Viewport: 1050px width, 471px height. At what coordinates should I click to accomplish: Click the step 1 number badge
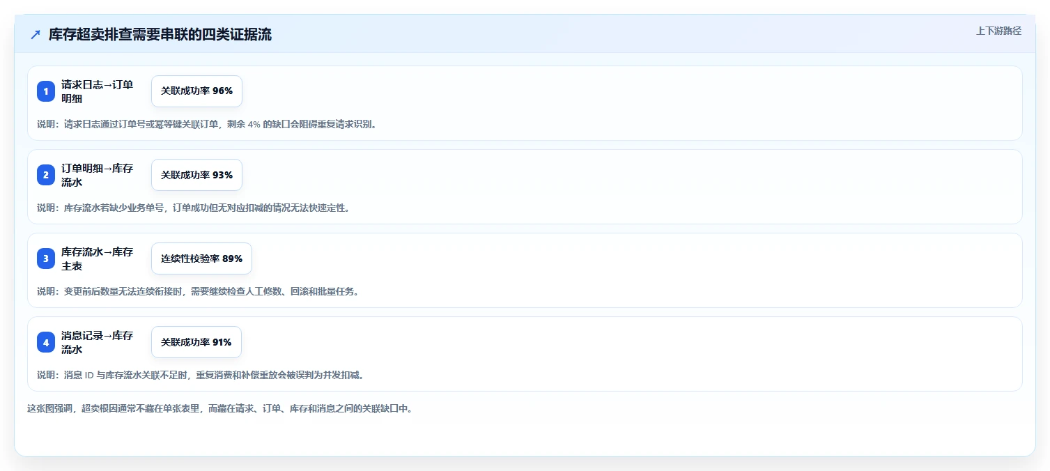click(x=46, y=91)
